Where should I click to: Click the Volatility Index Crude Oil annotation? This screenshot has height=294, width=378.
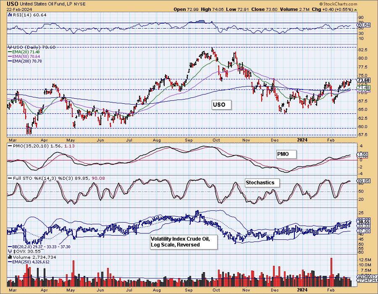184,242
